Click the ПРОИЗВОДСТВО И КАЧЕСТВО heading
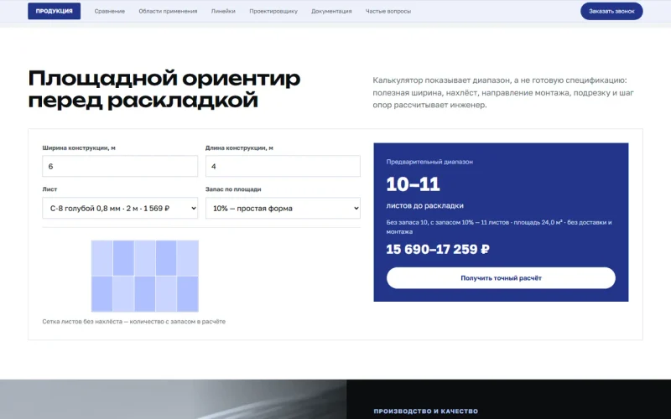This screenshot has height=419, width=671. [x=425, y=411]
